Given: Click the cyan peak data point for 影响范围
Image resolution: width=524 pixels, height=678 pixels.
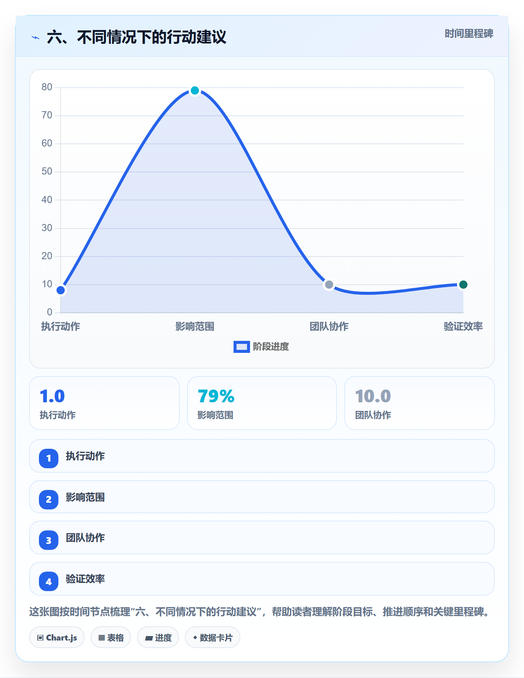Looking at the screenshot, I should (195, 91).
